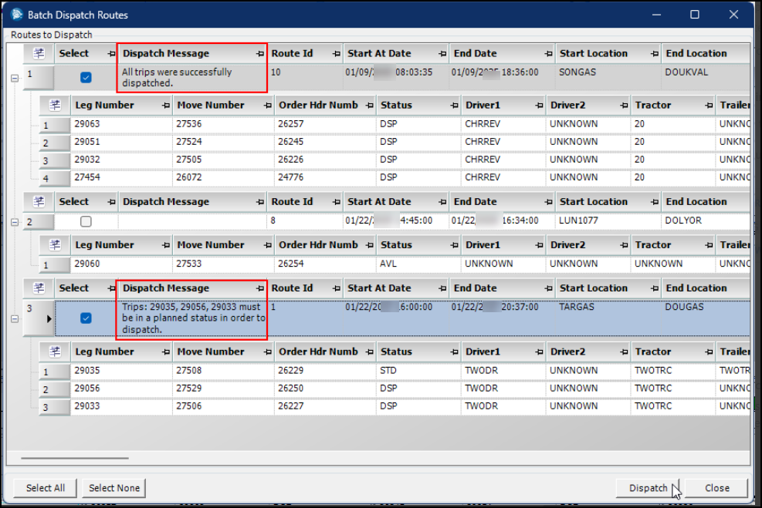Pin the Start At Date column above SONGAS route
The width and height of the screenshot is (762, 508).
click(442, 54)
